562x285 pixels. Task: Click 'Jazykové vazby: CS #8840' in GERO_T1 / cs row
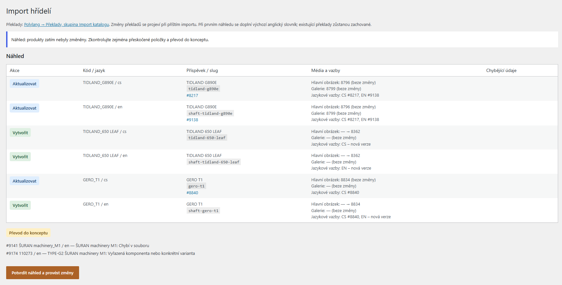click(335, 193)
